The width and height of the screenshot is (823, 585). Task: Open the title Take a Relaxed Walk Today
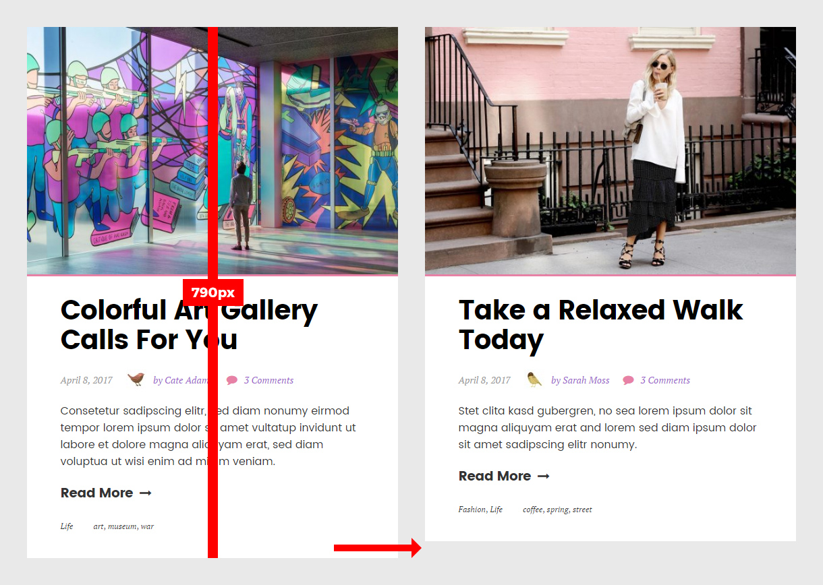point(600,325)
